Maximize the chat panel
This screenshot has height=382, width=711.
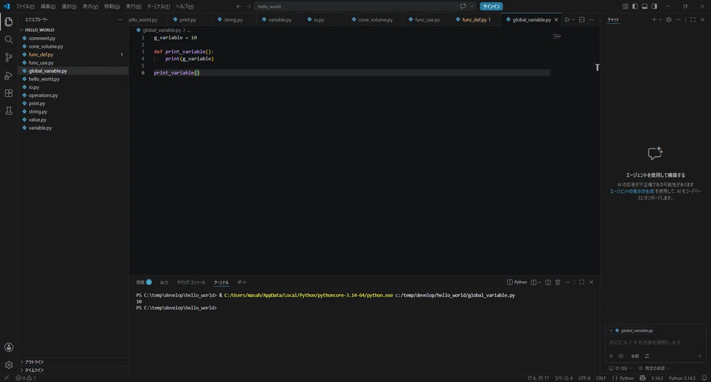pos(693,20)
